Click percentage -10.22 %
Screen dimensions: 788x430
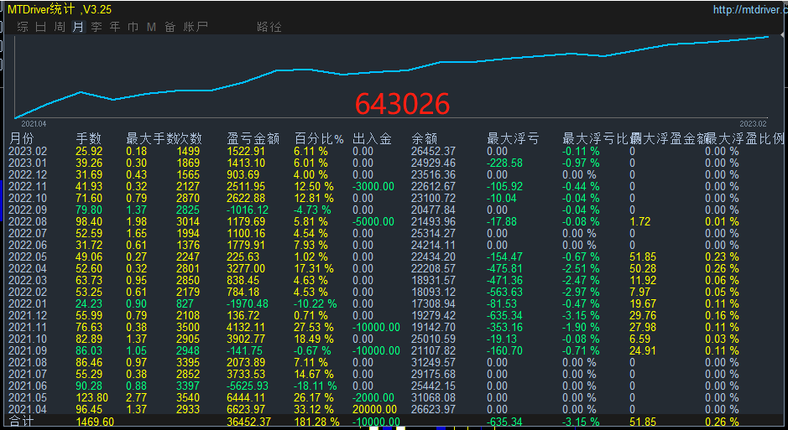click(x=315, y=303)
